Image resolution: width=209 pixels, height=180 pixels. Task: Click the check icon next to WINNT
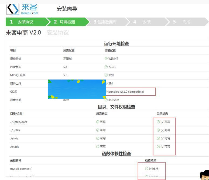click(x=106, y=59)
